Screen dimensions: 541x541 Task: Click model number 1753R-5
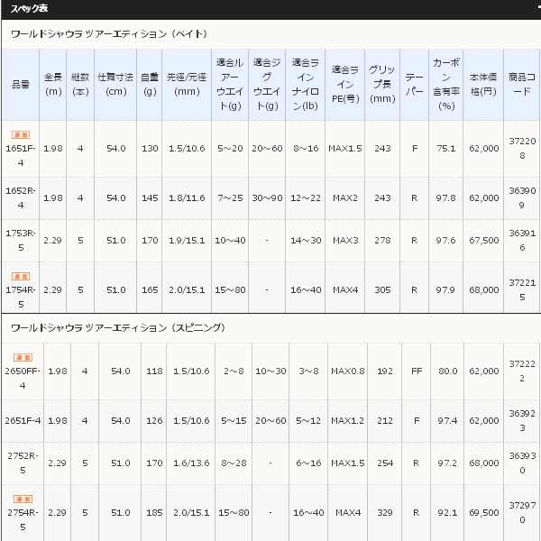click(21, 240)
